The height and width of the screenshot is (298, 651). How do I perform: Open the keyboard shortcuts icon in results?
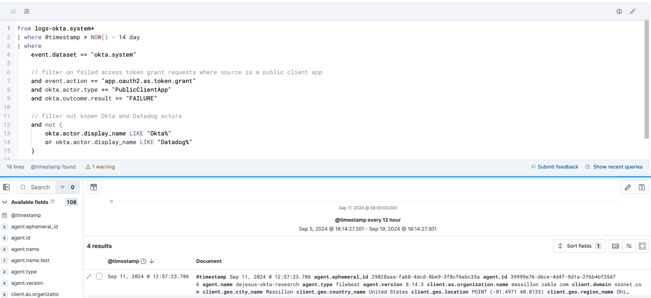pyautogui.click(x=615, y=246)
